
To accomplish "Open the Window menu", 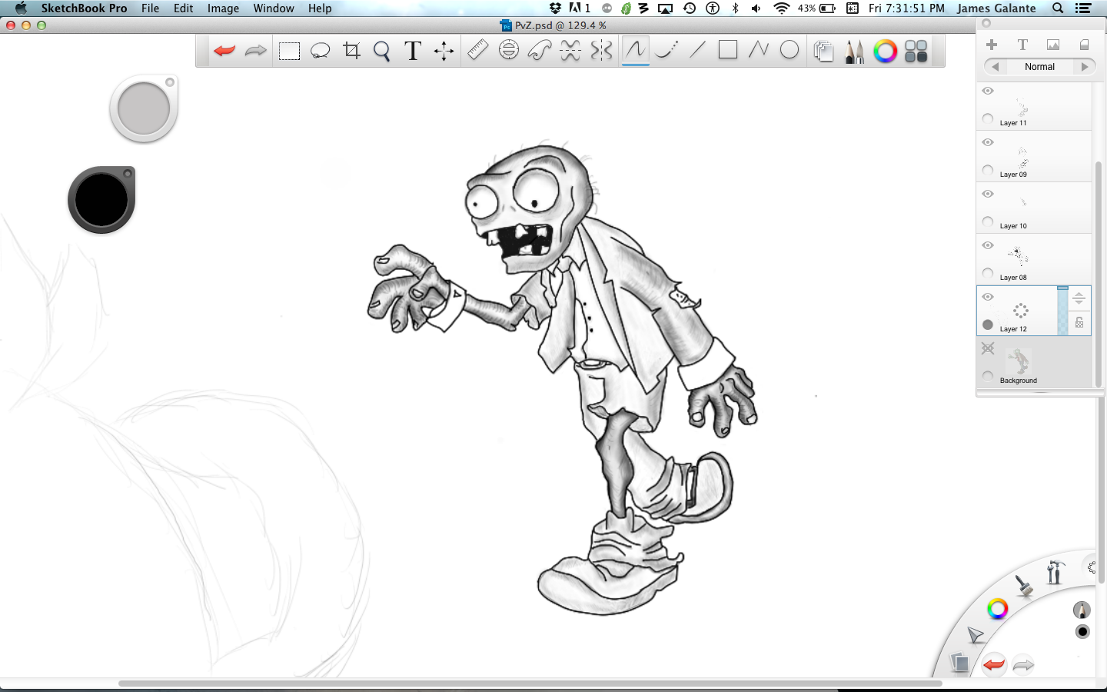I will [274, 8].
